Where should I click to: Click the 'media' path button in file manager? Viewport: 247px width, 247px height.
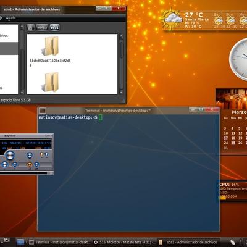click(x=42, y=27)
